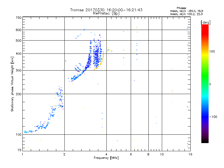Click the phase colorbar scale
Viewport: 224px width, 168px height.
(x=205, y=83)
